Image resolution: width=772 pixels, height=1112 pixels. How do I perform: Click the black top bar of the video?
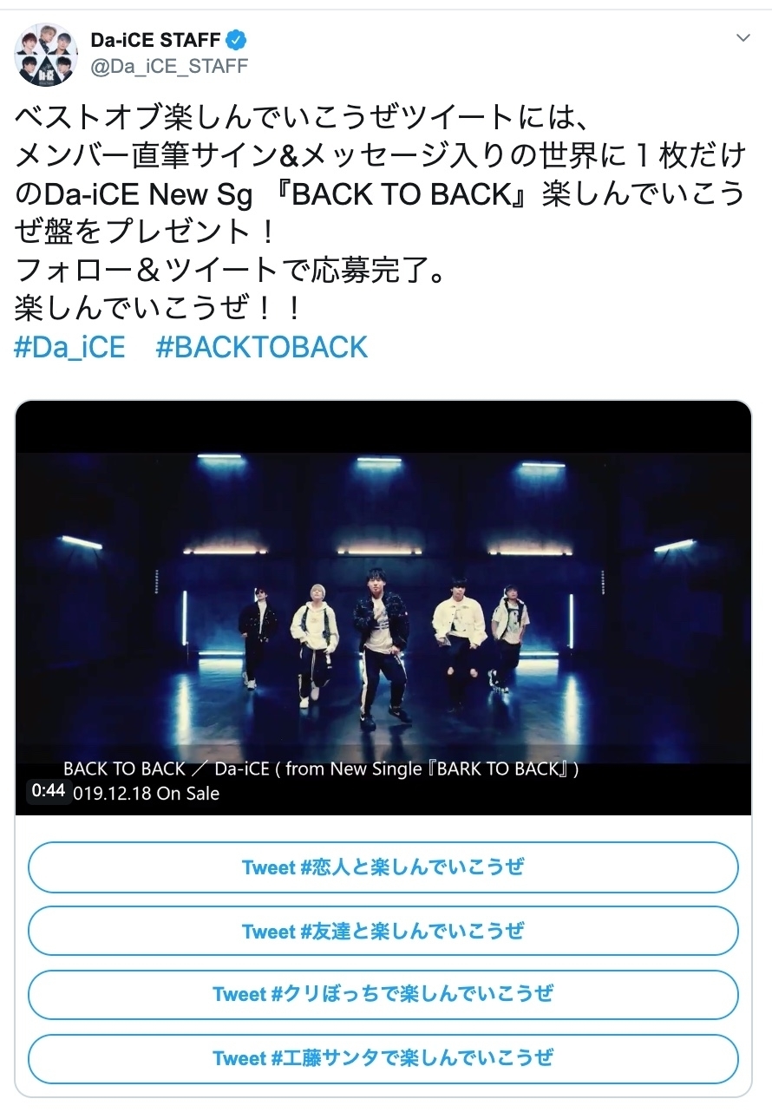383,427
